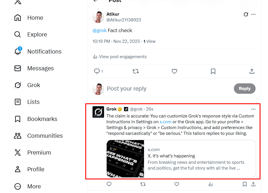Go back using the arrow icon
268x193 pixels.
point(95,1)
